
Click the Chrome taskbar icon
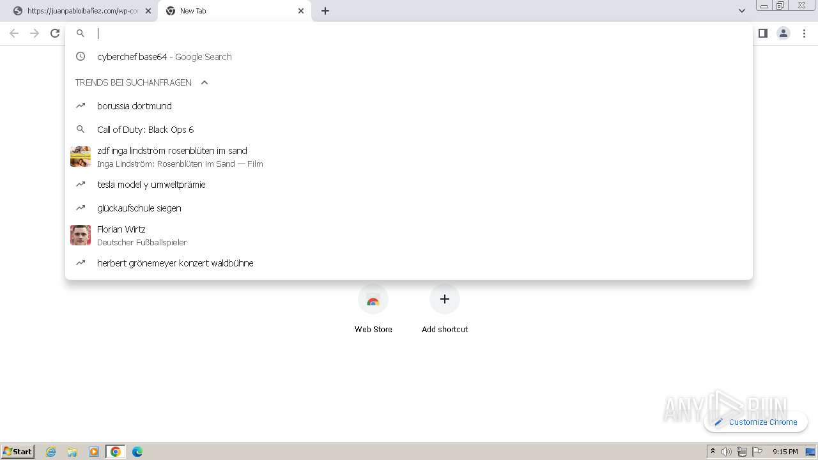[116, 452]
